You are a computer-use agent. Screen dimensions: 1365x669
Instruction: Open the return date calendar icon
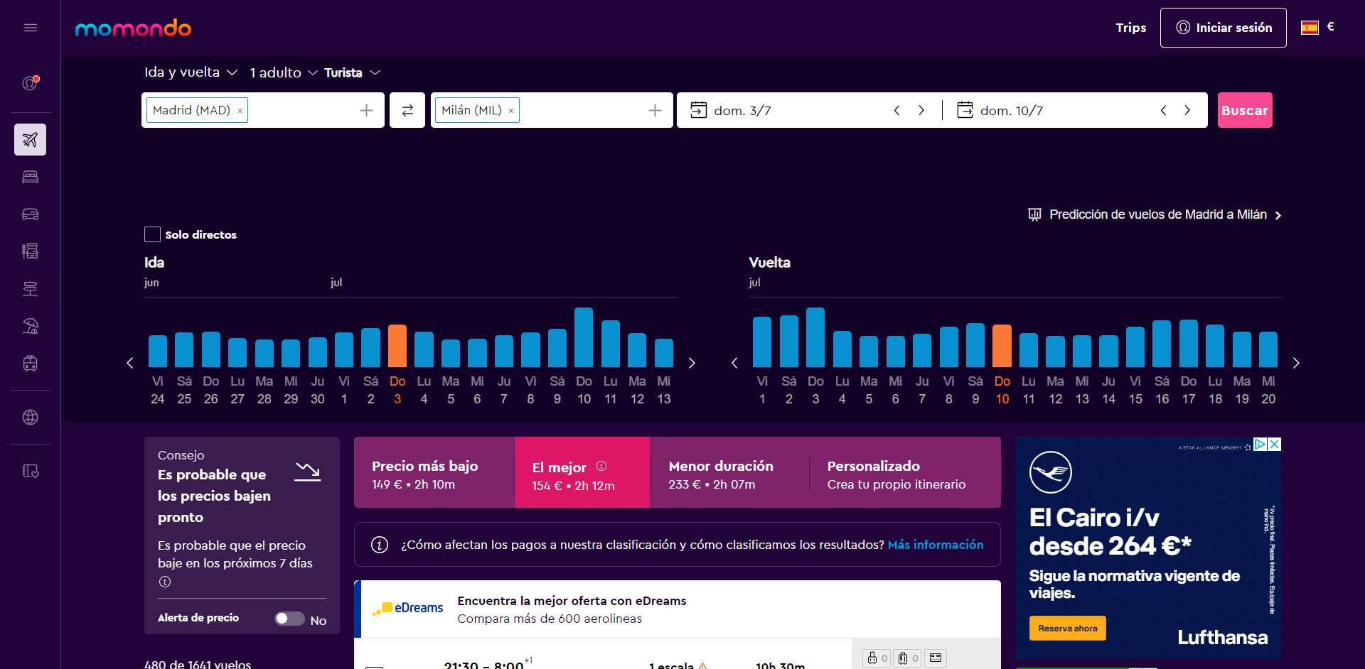pyautogui.click(x=965, y=110)
